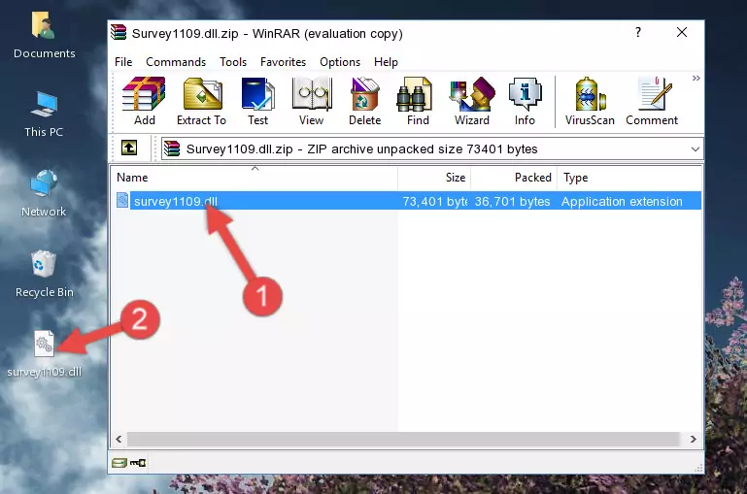Open the Commands menu

click(176, 62)
